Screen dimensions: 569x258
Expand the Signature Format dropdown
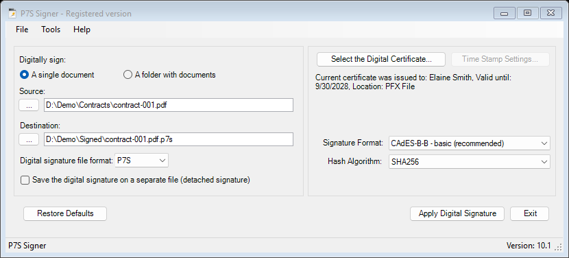click(x=469, y=143)
